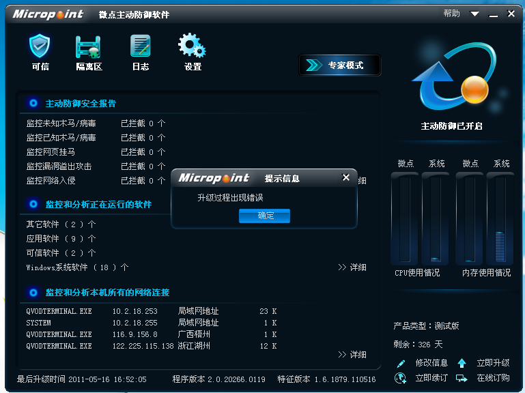This screenshot has height=393, width=525.
Task: Open the 帮助 help menu
Action: (451, 14)
